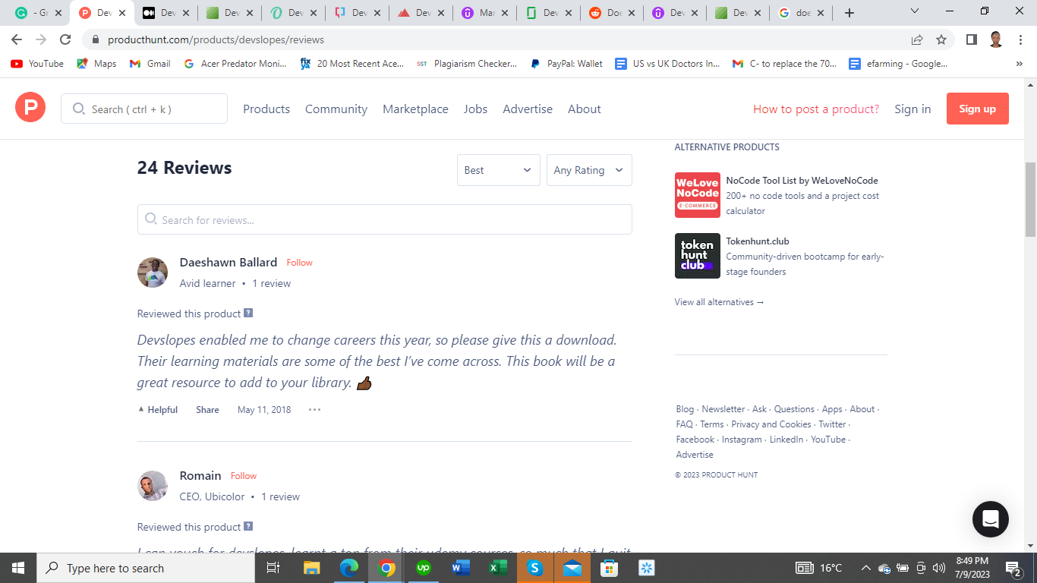The height and width of the screenshot is (583, 1037).
Task: Open Excel from the taskbar
Action: 498,568
